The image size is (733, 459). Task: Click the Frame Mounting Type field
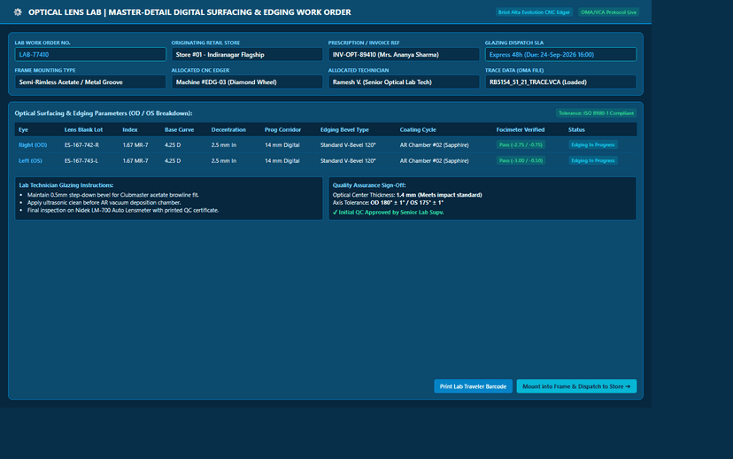[x=90, y=82]
